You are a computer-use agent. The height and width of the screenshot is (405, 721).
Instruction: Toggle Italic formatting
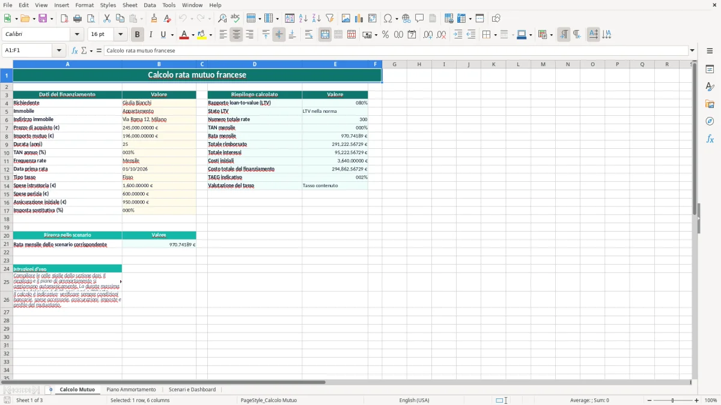150,35
